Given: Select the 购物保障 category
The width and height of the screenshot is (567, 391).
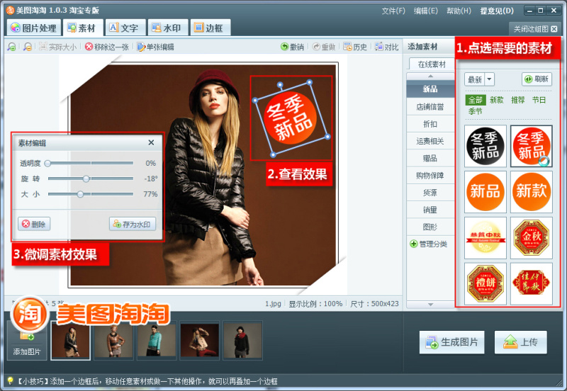Looking at the screenshot, I should 430,175.
